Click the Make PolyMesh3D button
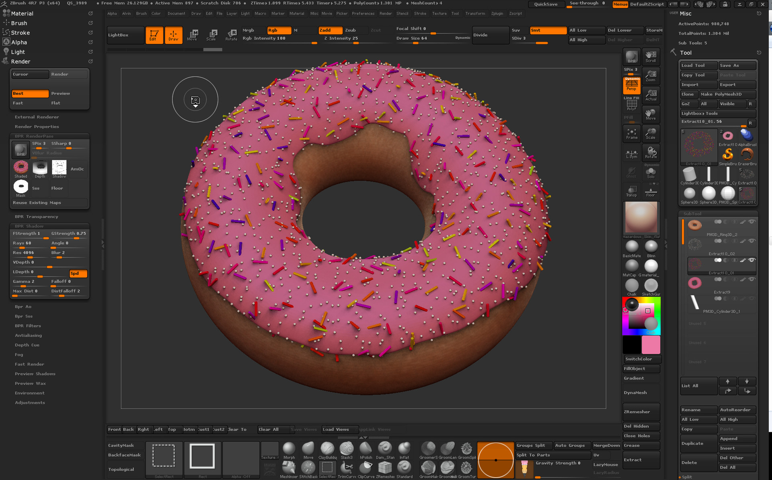 pyautogui.click(x=727, y=94)
